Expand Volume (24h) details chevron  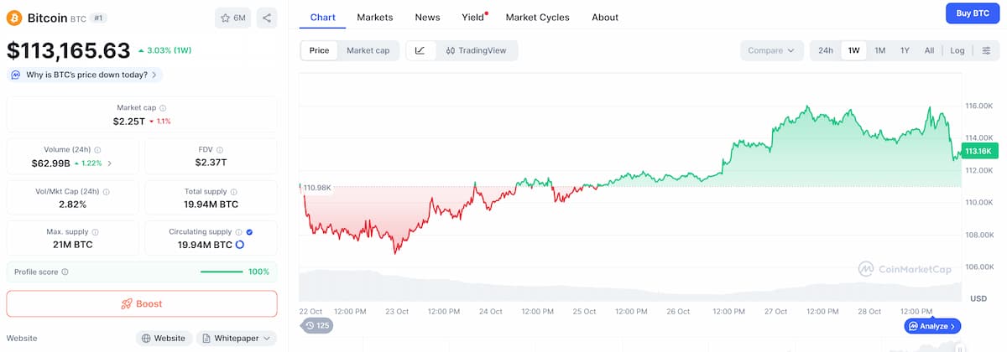(110, 163)
